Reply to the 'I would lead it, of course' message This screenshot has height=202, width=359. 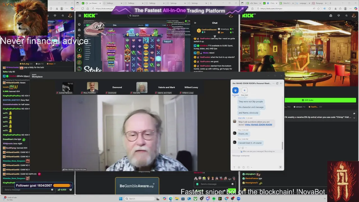pos(239,148)
